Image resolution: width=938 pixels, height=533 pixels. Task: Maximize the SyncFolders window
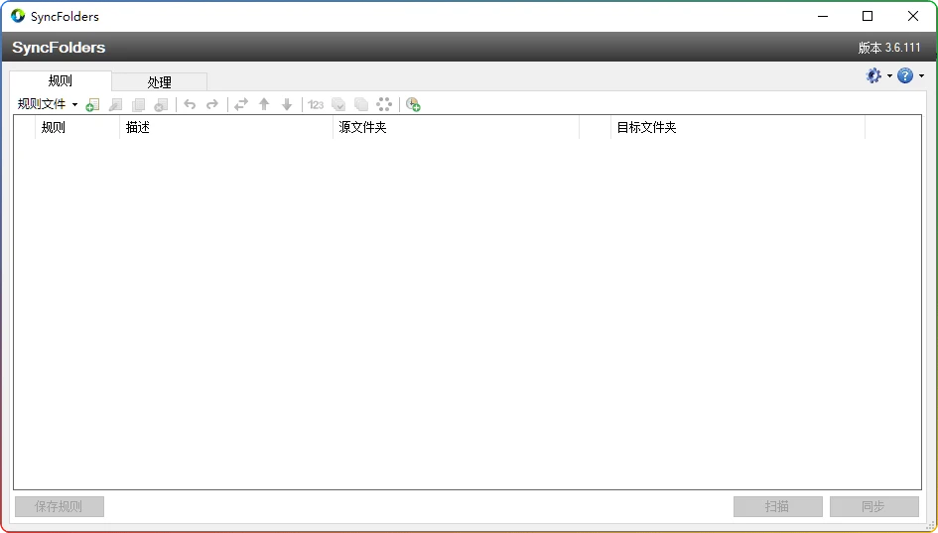click(868, 16)
